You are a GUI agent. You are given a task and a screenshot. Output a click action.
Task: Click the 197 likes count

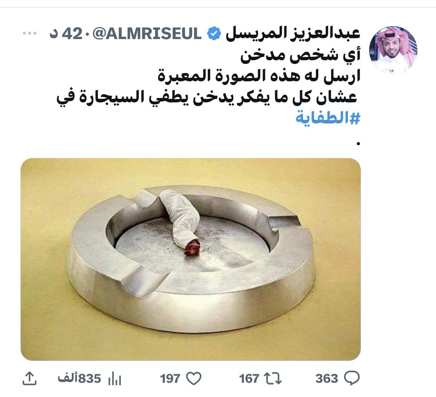pyautogui.click(x=170, y=378)
